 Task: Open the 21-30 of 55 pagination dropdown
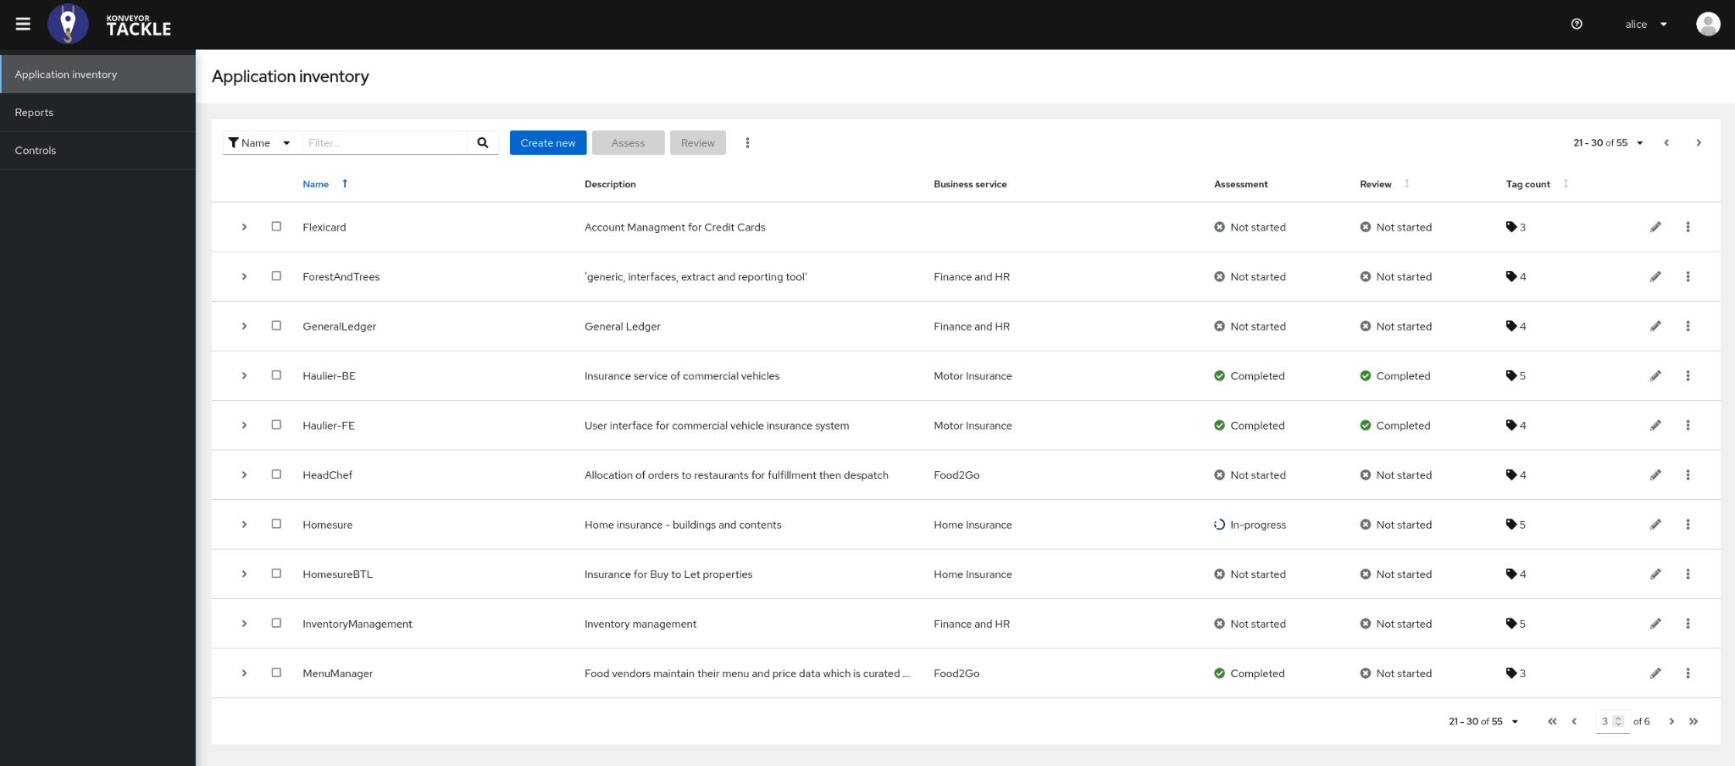coord(1607,142)
